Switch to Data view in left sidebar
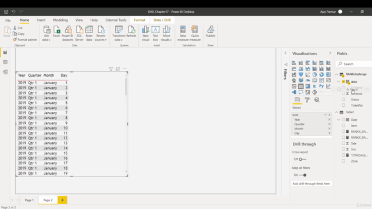The width and height of the screenshot is (372, 209). [x=5, y=62]
